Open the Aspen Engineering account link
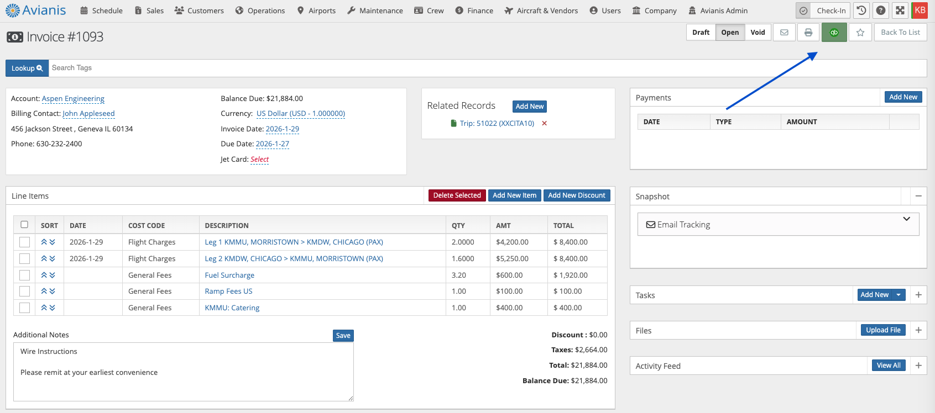This screenshot has height=413, width=935. pyautogui.click(x=73, y=99)
